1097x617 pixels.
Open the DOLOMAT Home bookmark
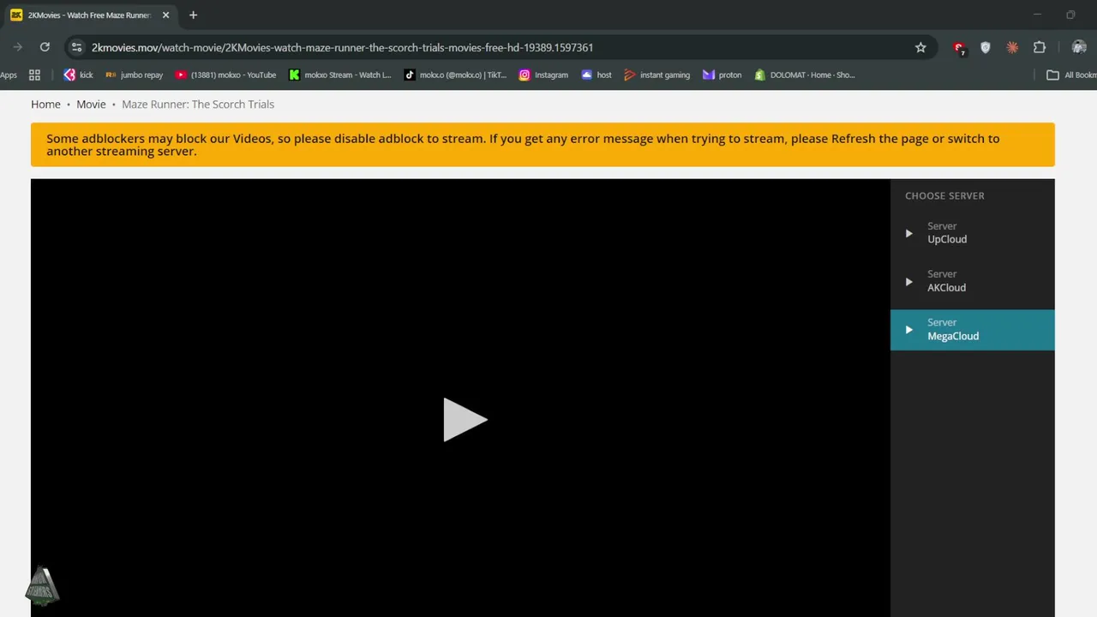805,75
